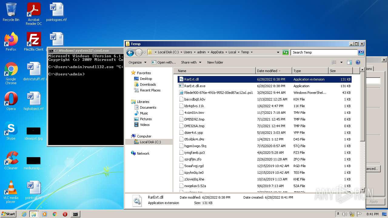Click Open with... toolbar button
This screenshot has height=218, width=388.
(x=164, y=62)
